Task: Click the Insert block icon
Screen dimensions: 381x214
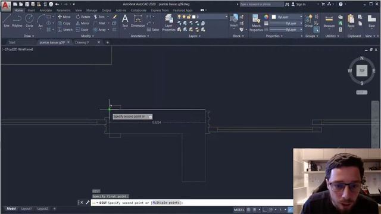Action: pyautogui.click(x=234, y=20)
